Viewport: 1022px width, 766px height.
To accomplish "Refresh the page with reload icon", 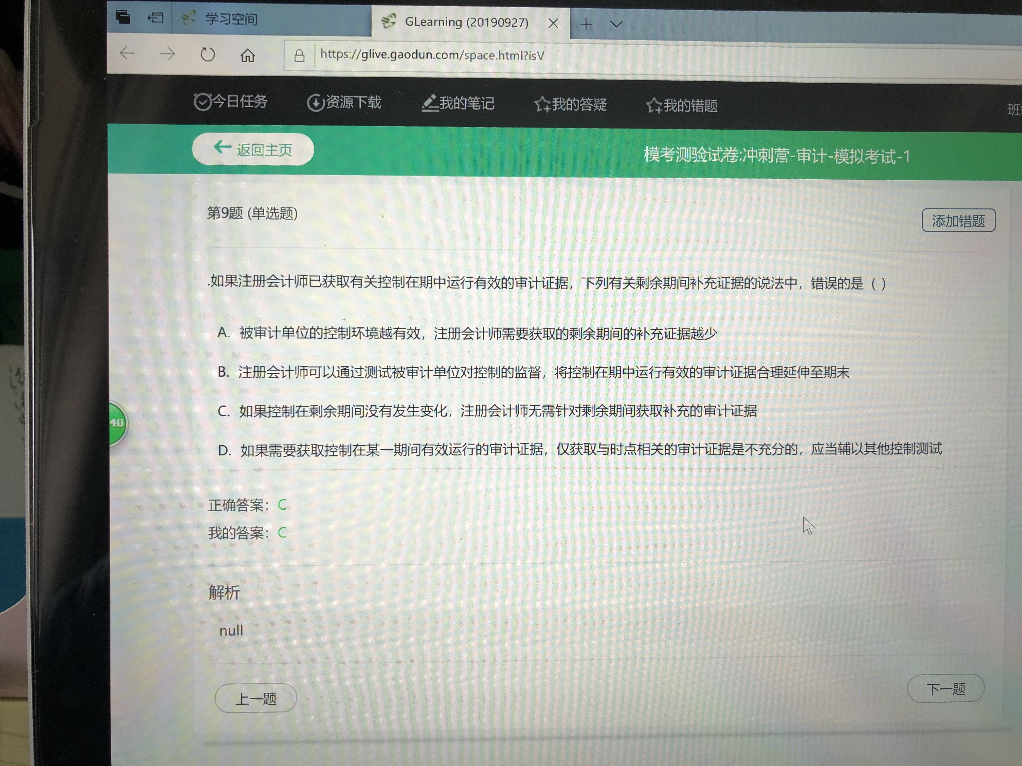I will pyautogui.click(x=207, y=55).
